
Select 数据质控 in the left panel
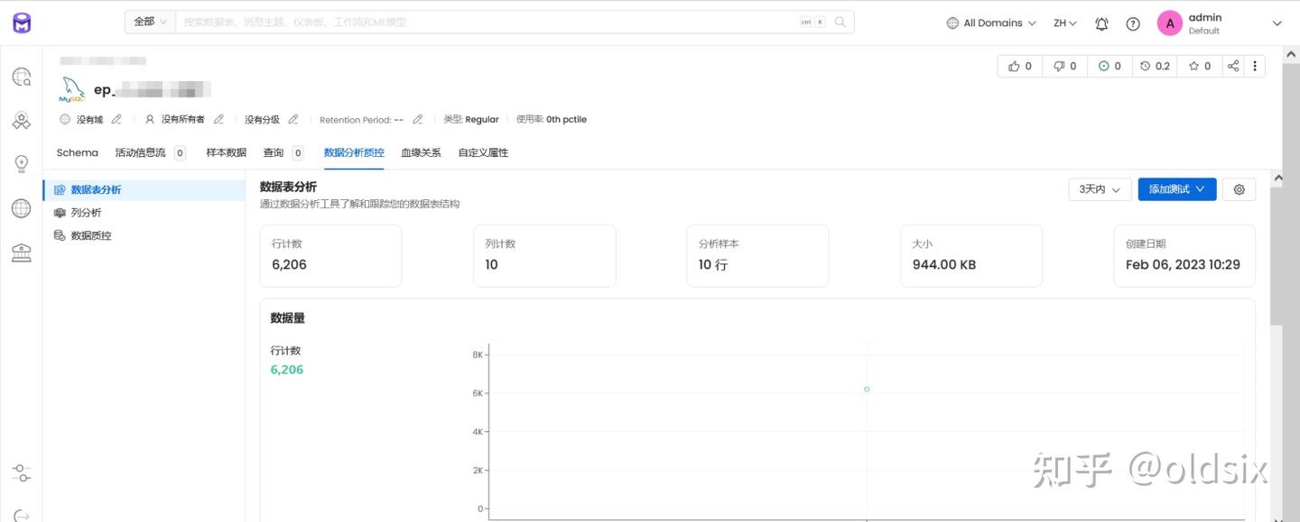coord(91,235)
